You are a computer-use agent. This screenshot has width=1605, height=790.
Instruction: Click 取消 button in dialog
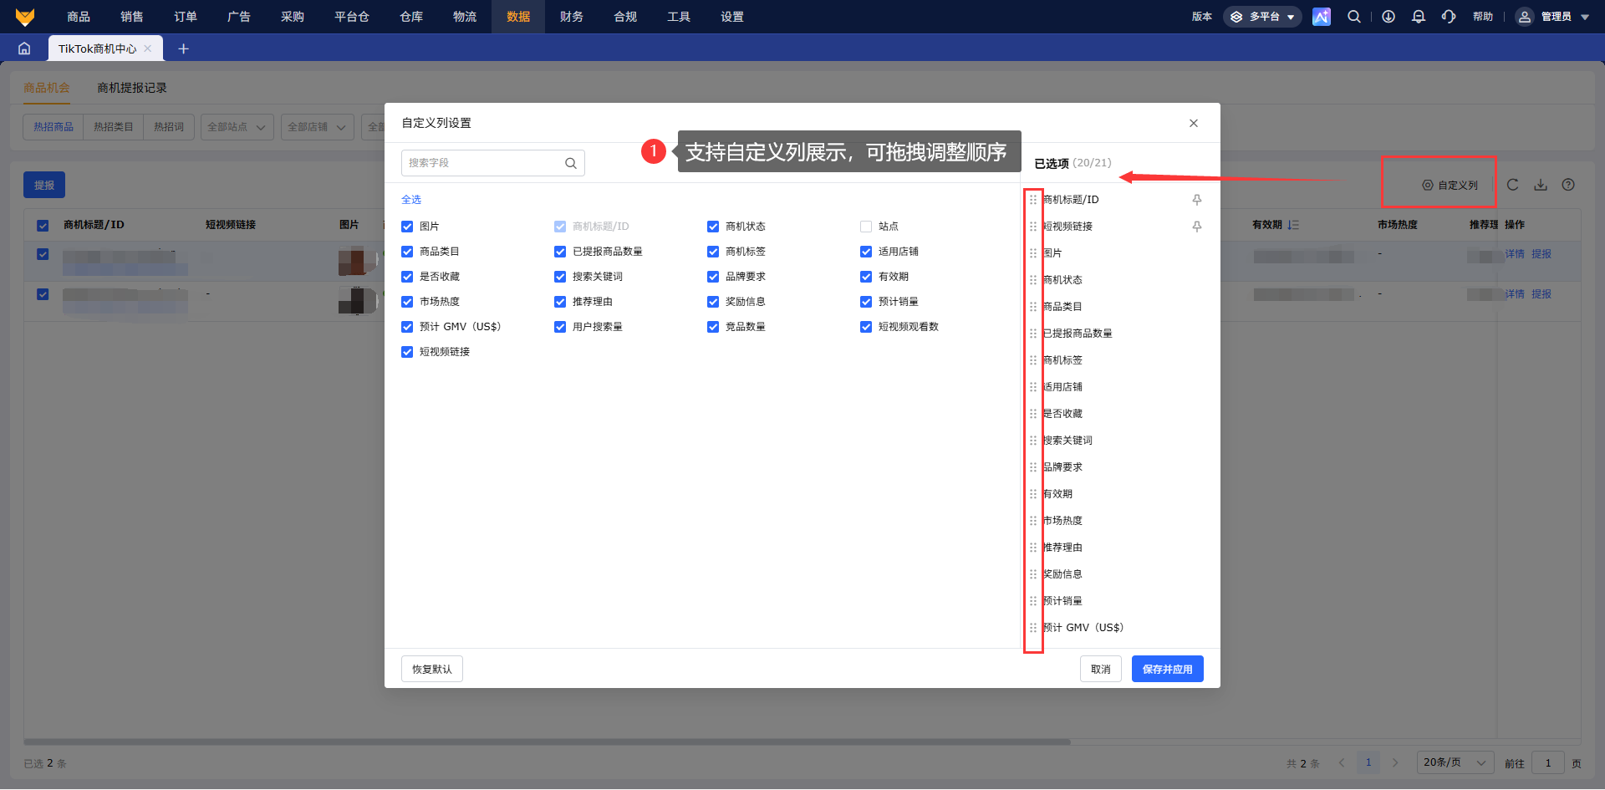coord(1101,669)
